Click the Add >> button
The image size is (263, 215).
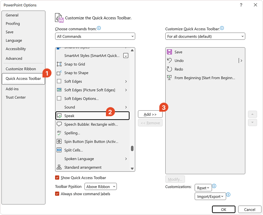pyautogui.click(x=150, y=114)
